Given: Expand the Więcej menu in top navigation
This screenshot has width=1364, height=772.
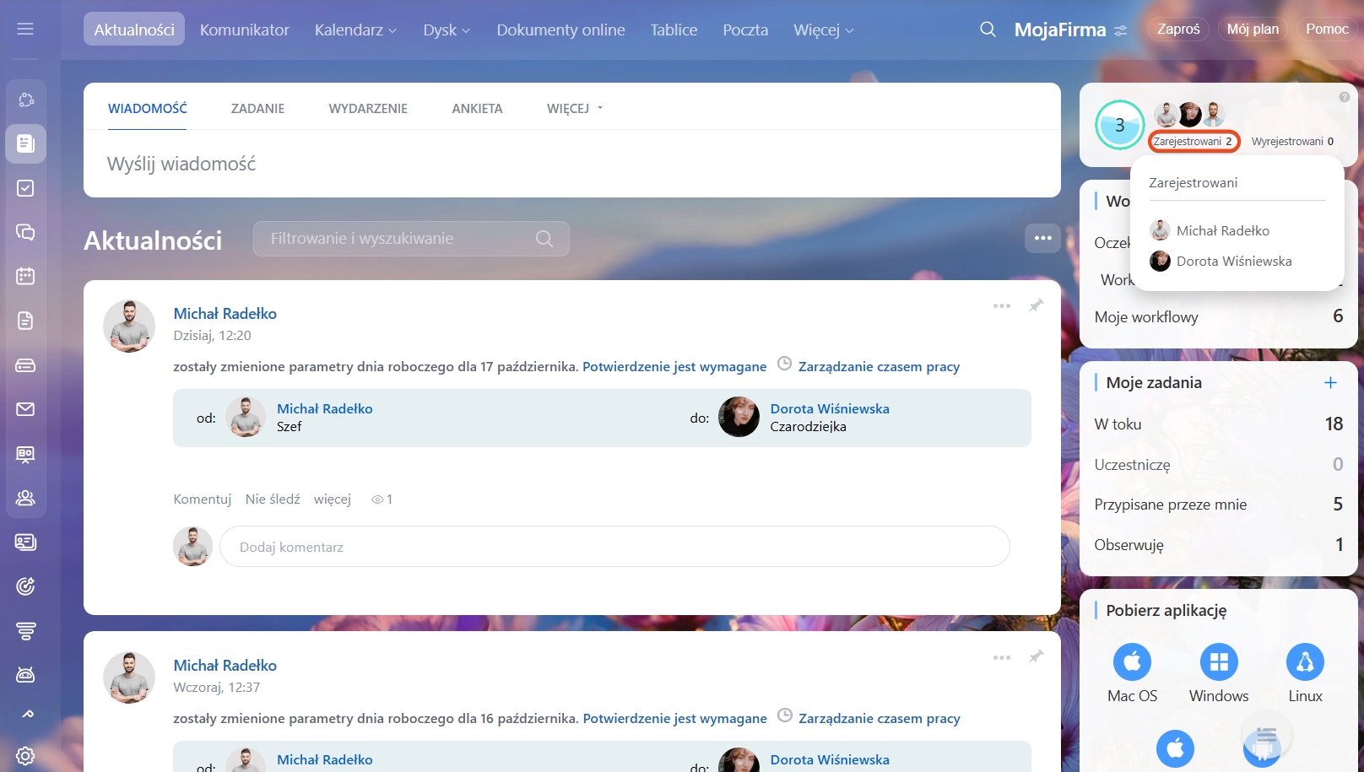Looking at the screenshot, I should click(x=823, y=30).
